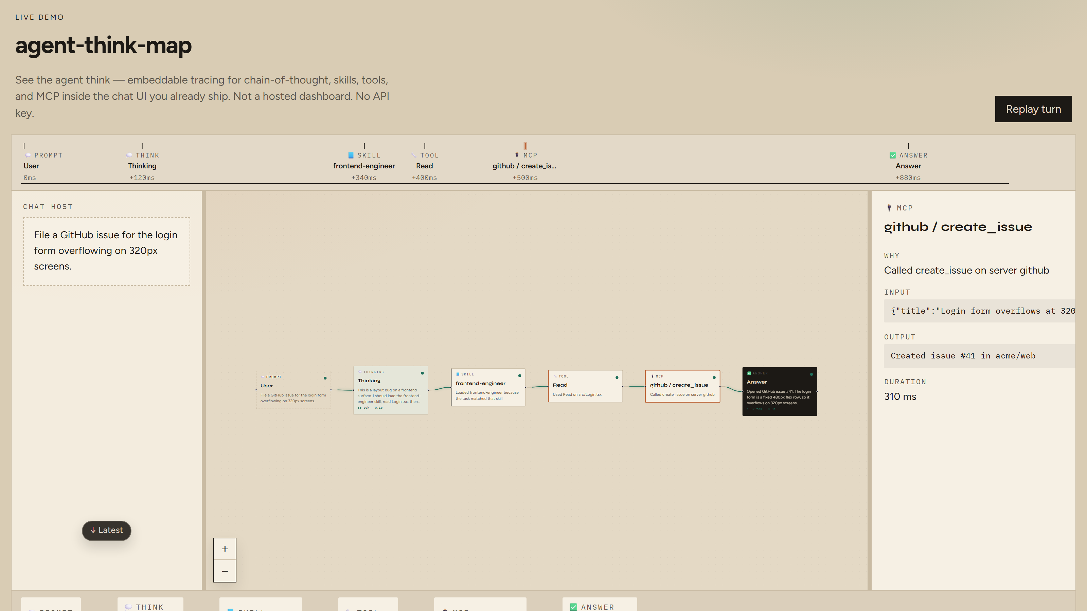Zoom out the graph with minus button
Viewport: 1087px width, 611px height.
coord(225,571)
